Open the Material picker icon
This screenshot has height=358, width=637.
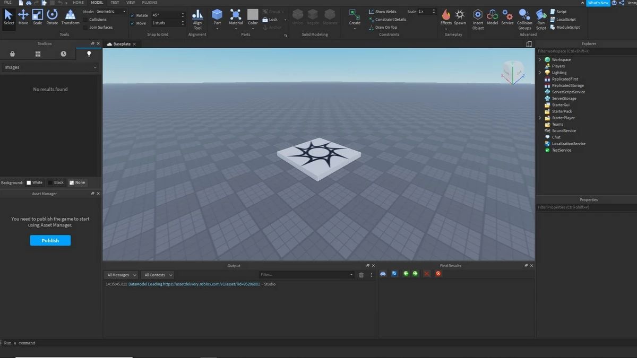236,14
